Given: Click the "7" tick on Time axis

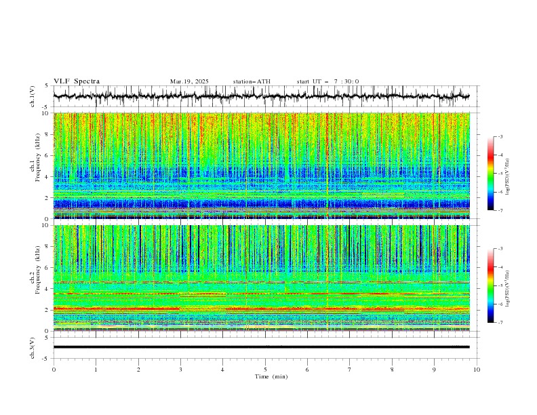Looking at the screenshot, I should [x=350, y=370].
